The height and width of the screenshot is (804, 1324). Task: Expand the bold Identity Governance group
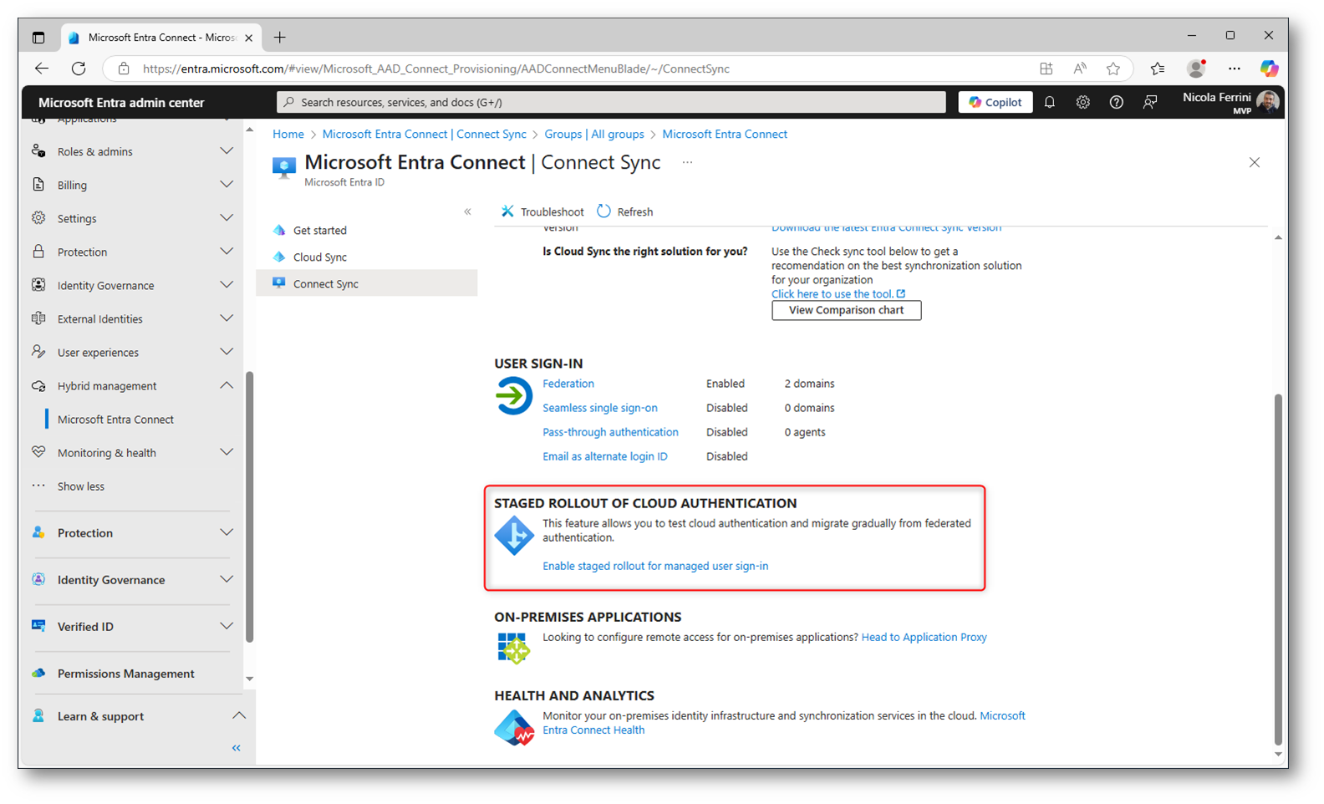(x=133, y=579)
